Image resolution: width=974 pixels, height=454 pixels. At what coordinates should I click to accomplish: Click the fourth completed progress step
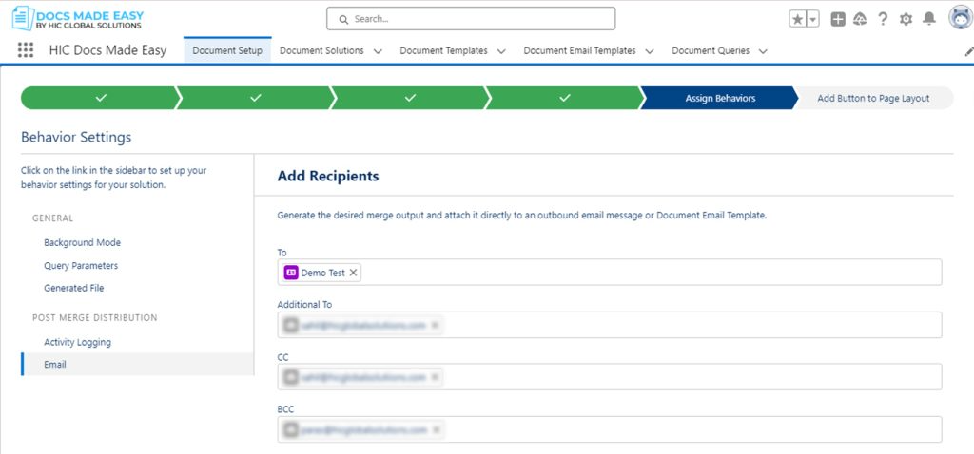pyautogui.click(x=565, y=98)
